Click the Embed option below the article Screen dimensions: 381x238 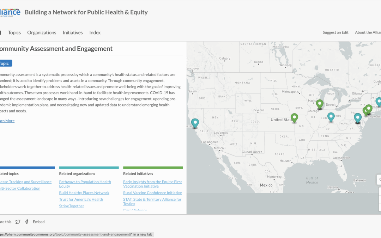[38, 221]
